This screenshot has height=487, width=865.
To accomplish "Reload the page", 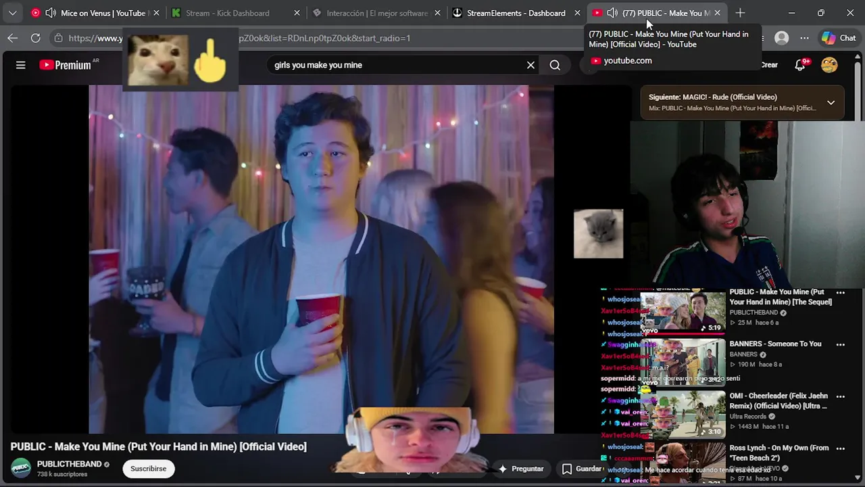I will click(36, 38).
